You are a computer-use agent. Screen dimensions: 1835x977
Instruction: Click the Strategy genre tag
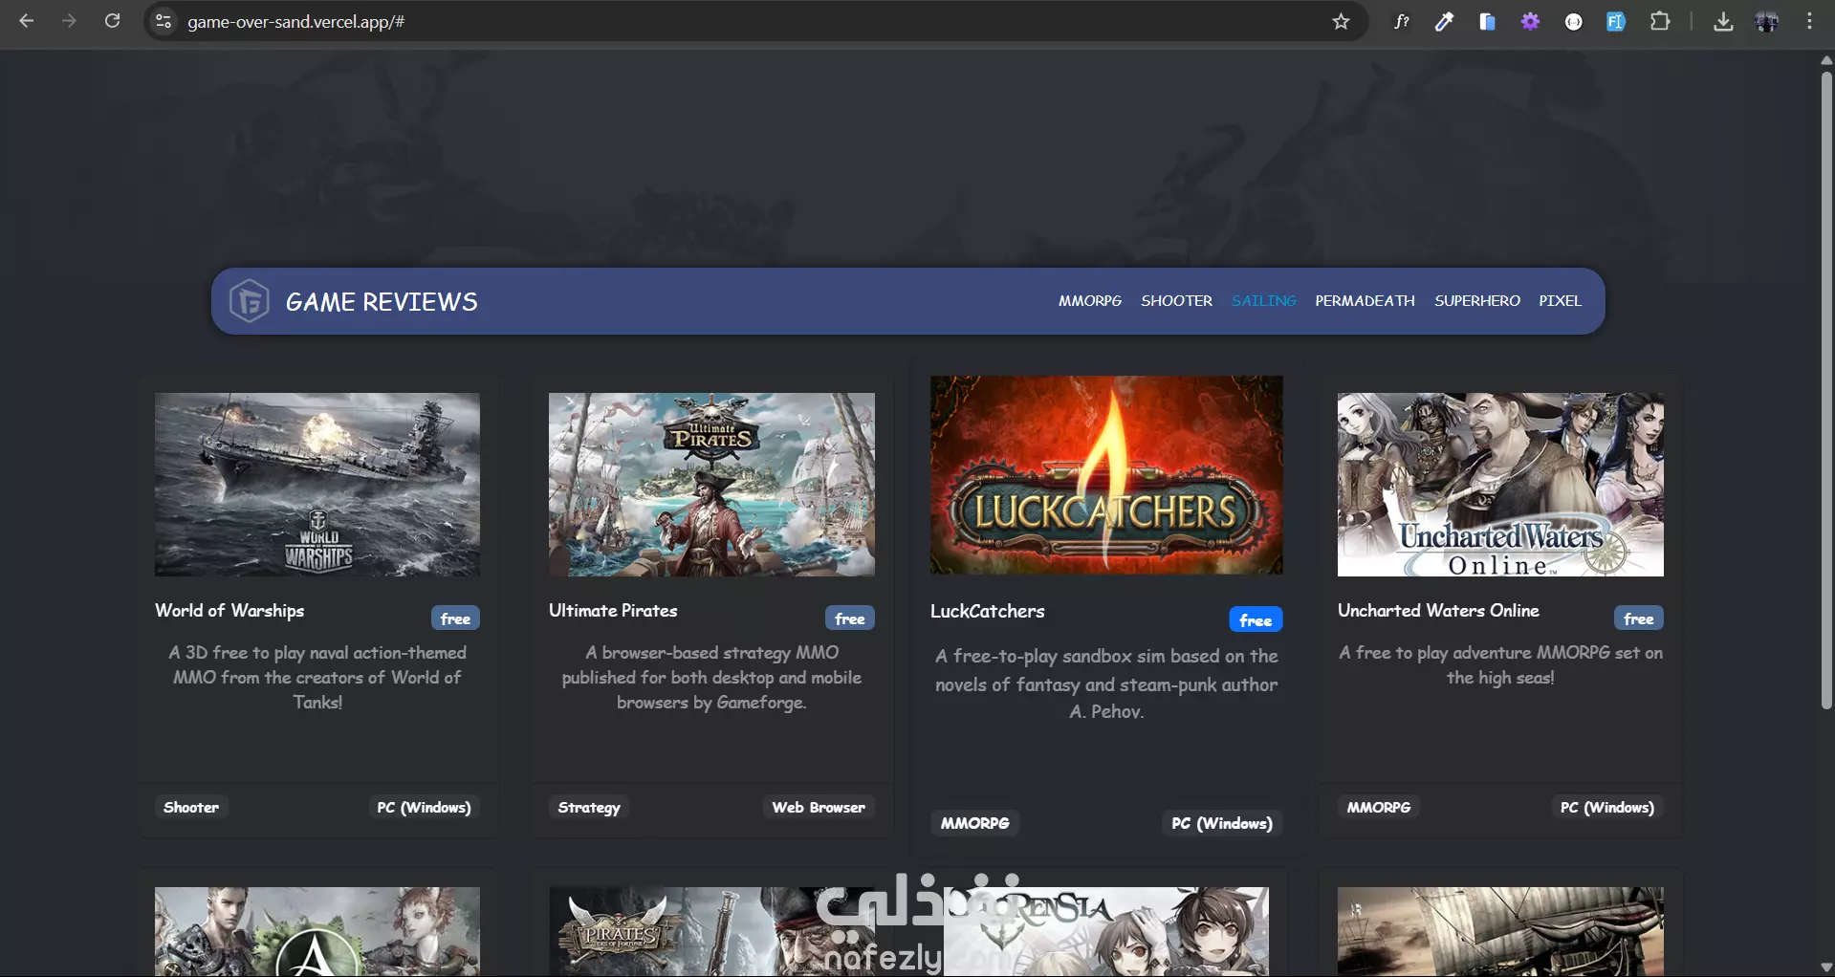(x=589, y=807)
